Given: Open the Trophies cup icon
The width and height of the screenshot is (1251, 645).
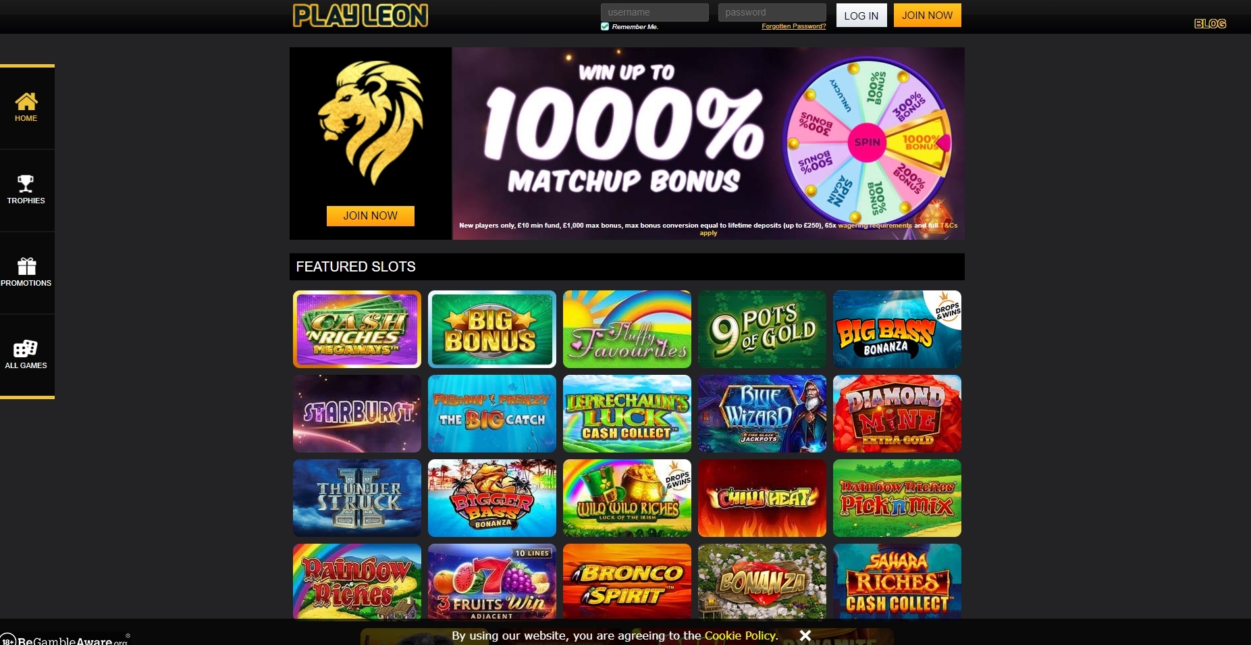Looking at the screenshot, I should pyautogui.click(x=26, y=184).
